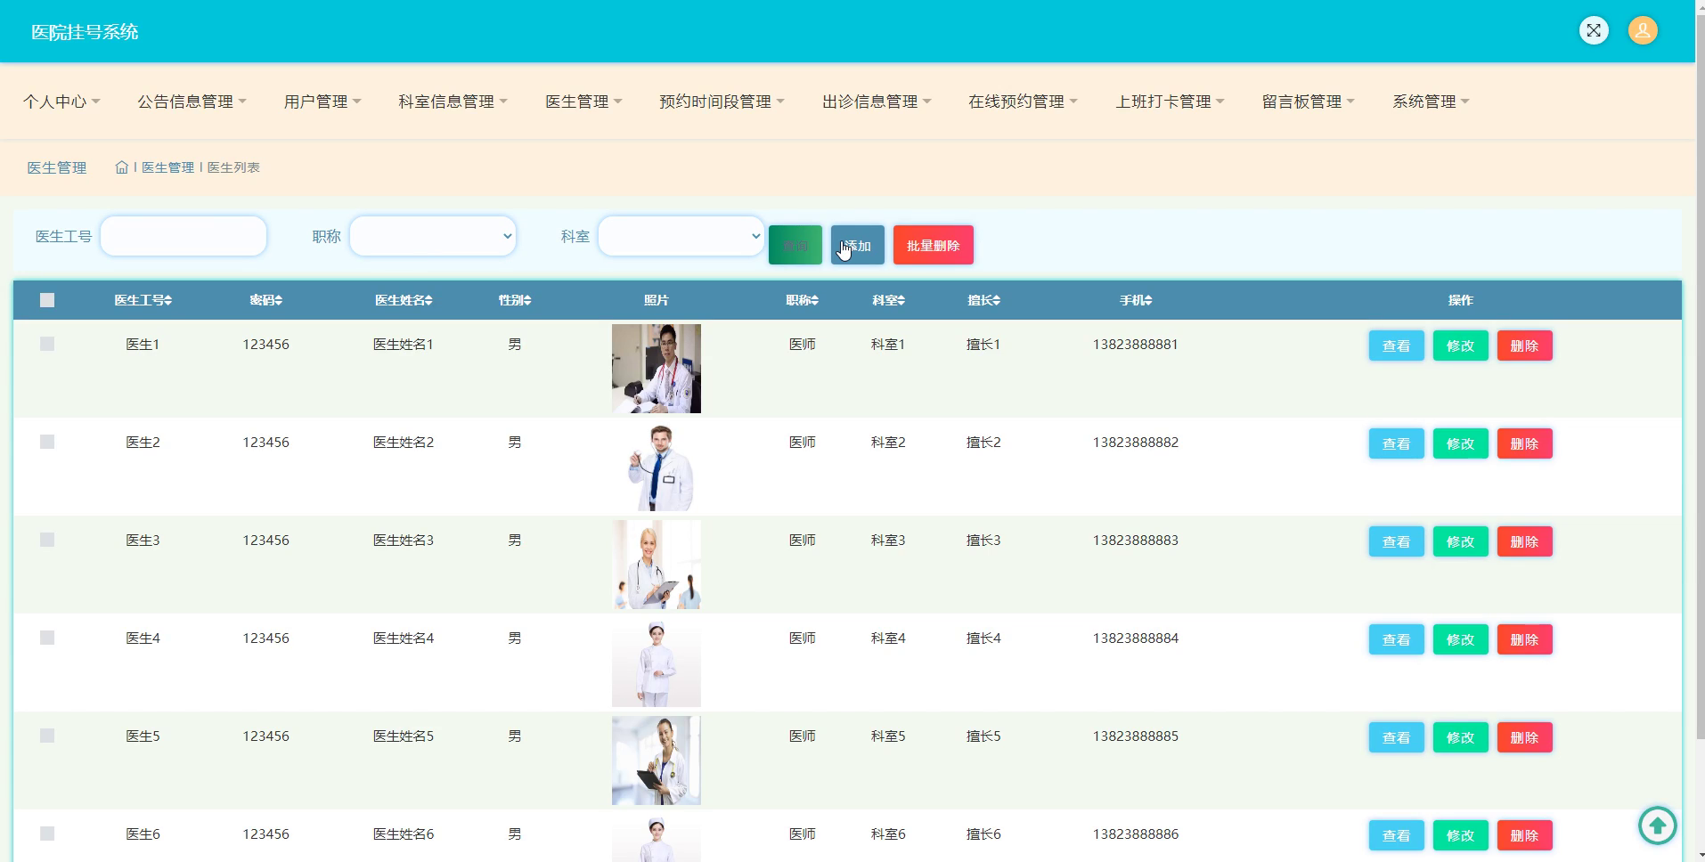Click the back-to-top arrow icon
1705x862 pixels.
click(x=1658, y=825)
